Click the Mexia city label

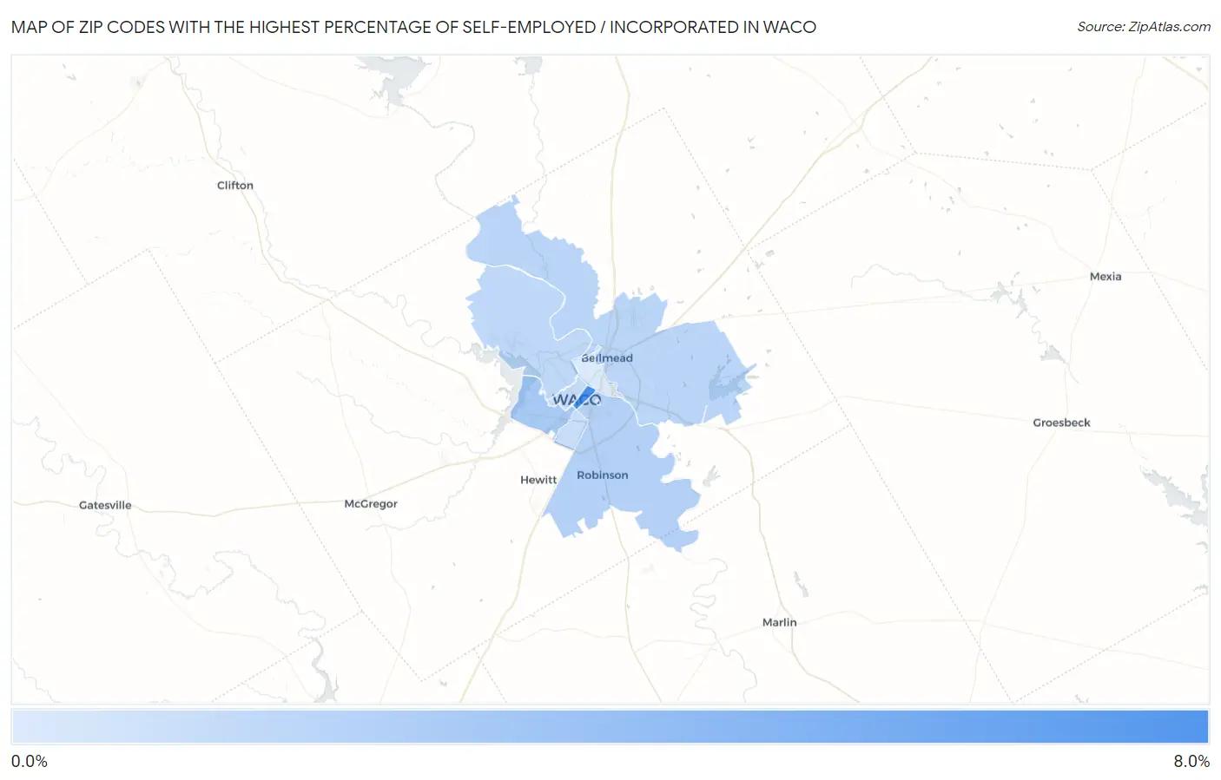pos(1105,276)
